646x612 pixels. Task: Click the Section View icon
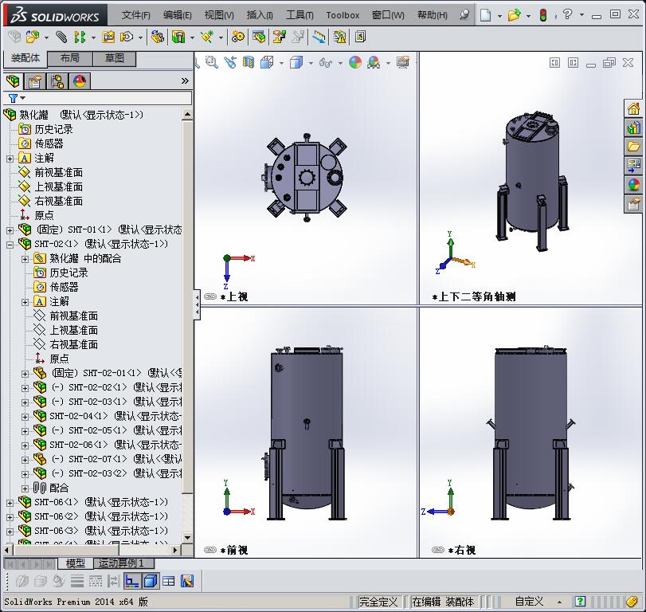(x=249, y=63)
